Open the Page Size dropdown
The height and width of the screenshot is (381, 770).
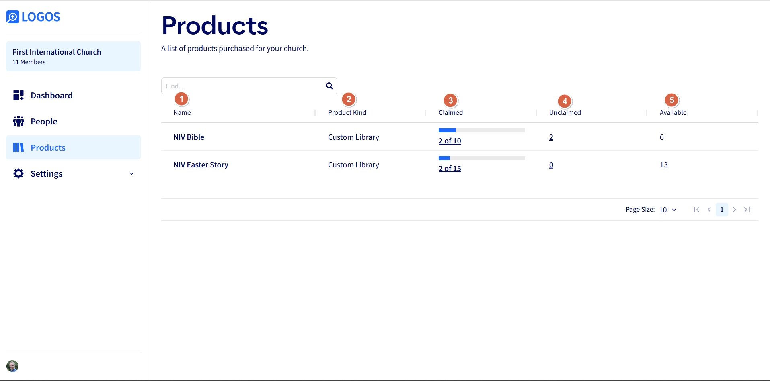tap(668, 210)
